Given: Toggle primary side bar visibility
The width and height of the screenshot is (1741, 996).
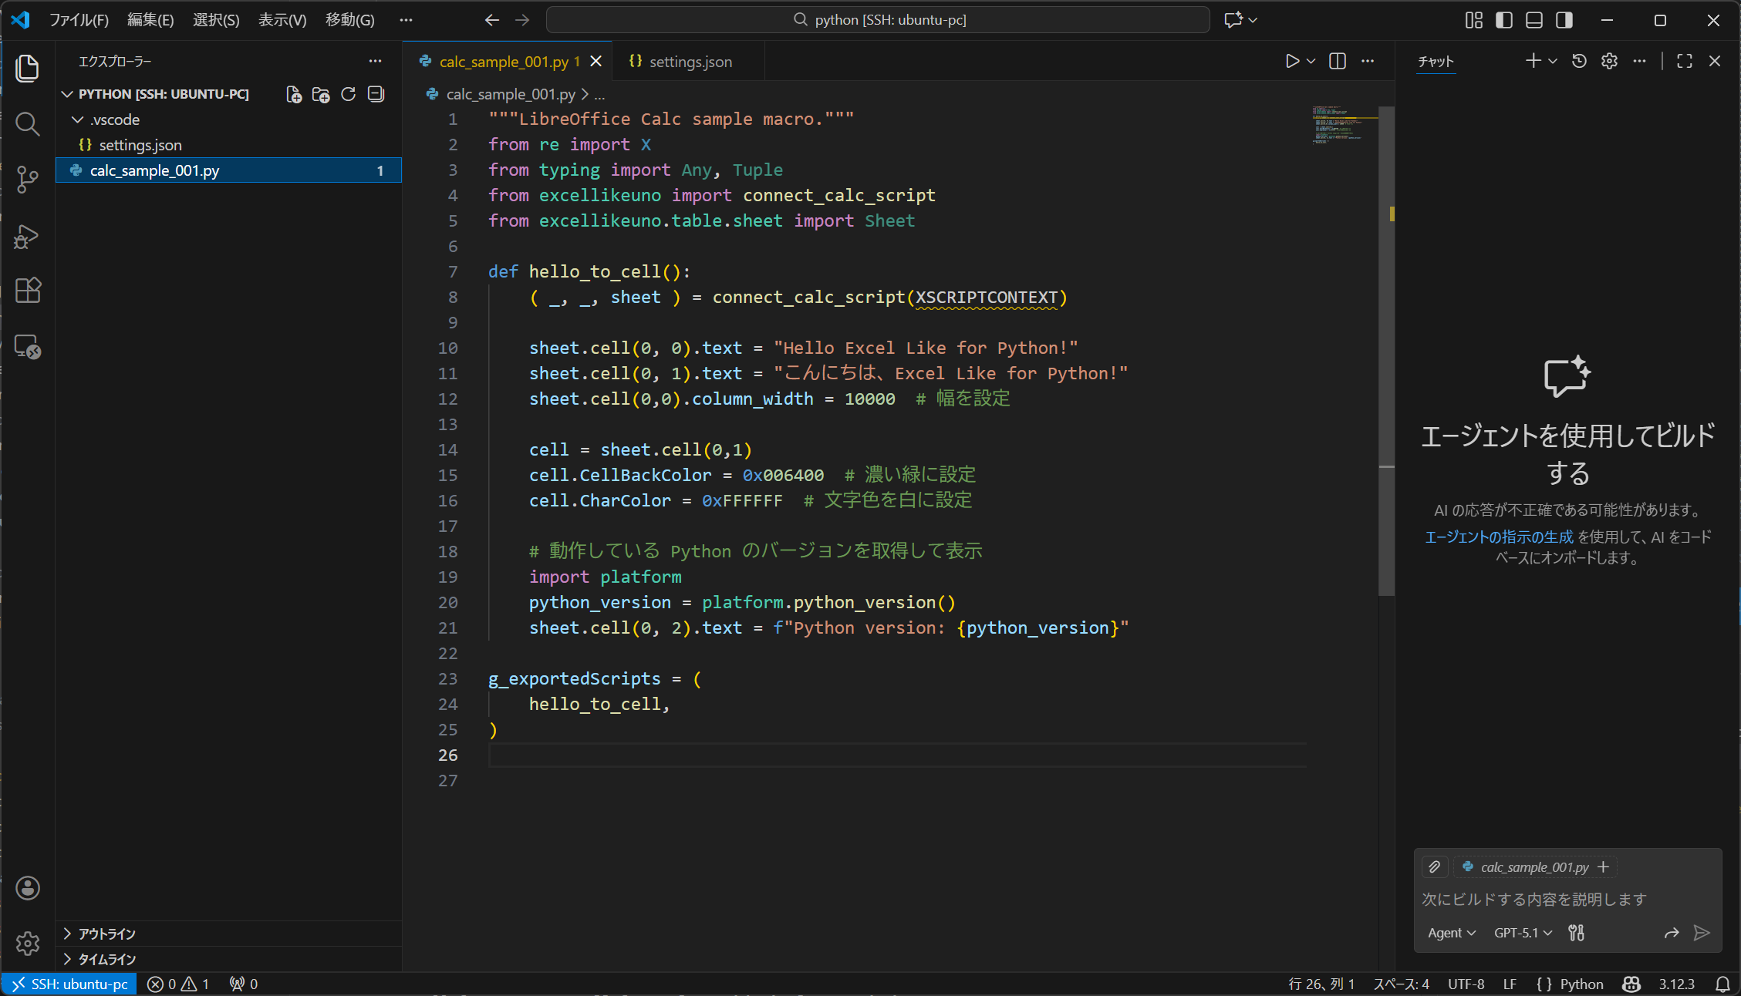Looking at the screenshot, I should (x=1504, y=20).
